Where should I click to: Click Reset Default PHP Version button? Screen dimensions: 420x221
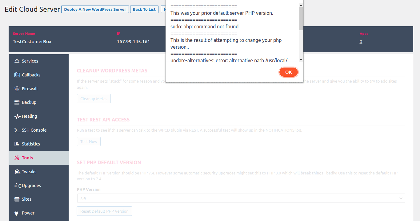click(x=104, y=211)
